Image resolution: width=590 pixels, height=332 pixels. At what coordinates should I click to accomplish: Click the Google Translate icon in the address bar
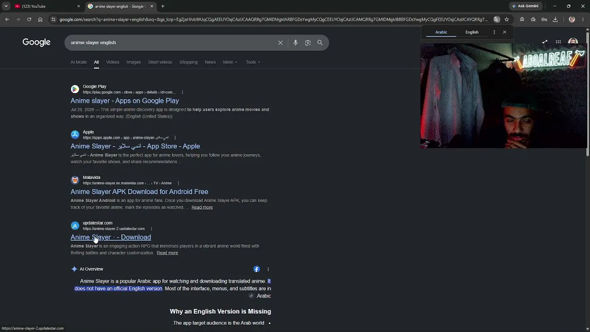pyautogui.click(x=496, y=19)
